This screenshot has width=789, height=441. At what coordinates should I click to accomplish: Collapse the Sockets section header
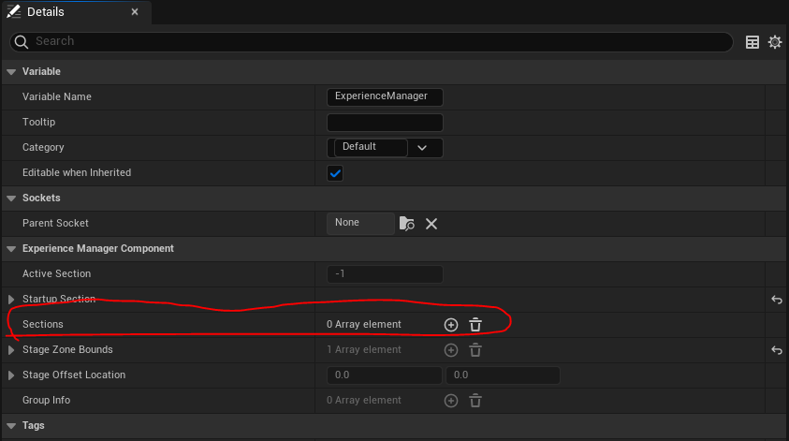tap(11, 198)
